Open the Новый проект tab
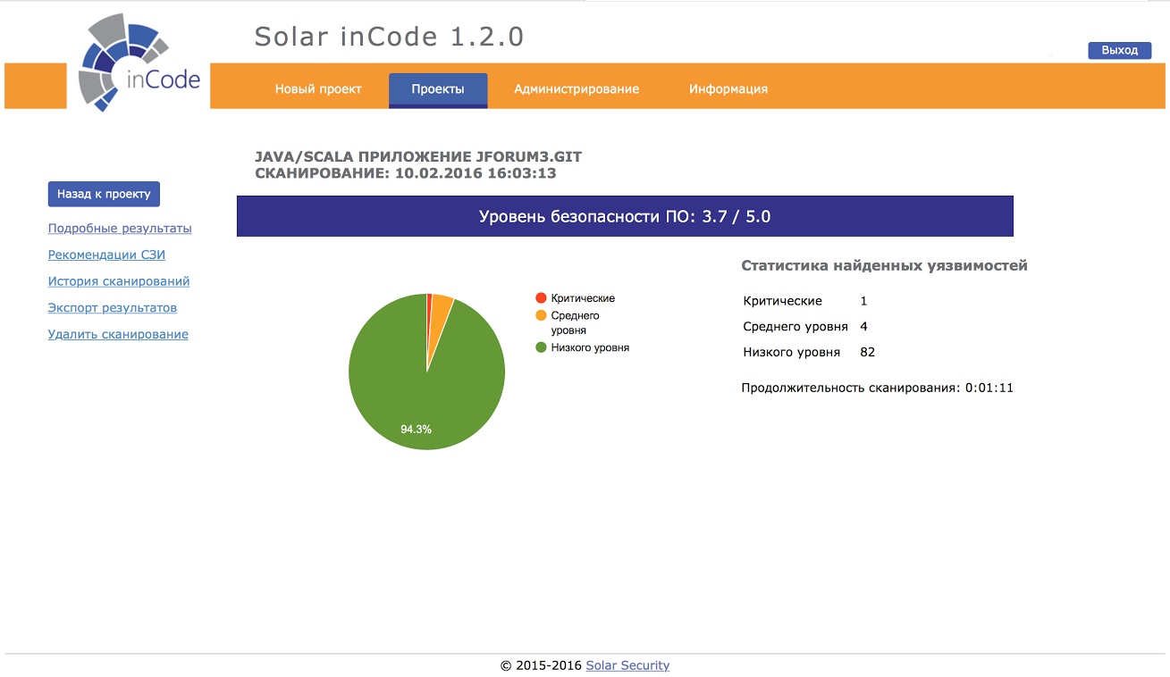Image resolution: width=1170 pixels, height=677 pixels. pos(318,89)
